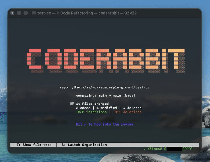Click the folder icon in the title bar

(x=34, y=13)
